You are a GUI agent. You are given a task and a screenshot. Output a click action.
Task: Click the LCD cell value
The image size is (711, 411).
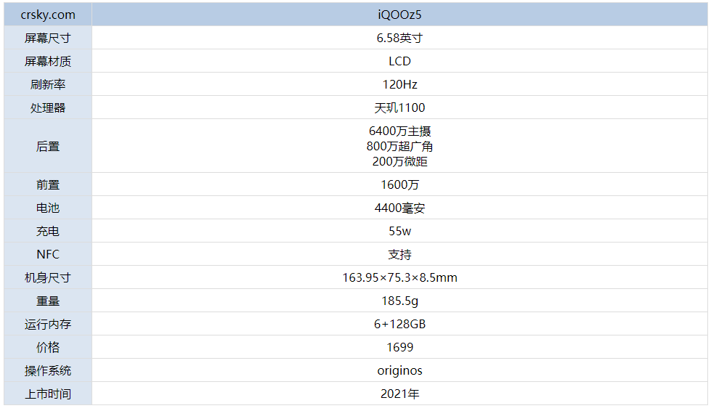point(399,61)
